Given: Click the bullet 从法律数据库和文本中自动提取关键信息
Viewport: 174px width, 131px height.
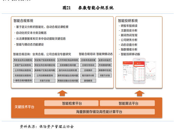Looking at the screenshot, I should (40, 39).
